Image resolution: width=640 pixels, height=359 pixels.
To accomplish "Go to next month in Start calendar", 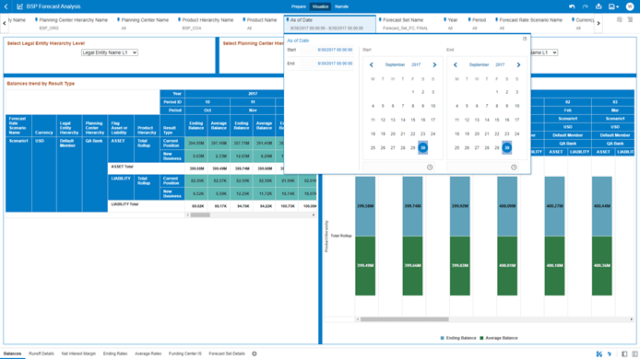I will tap(434, 64).
